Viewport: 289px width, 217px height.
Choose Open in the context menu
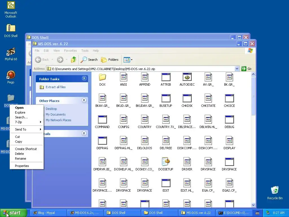coord(27,108)
